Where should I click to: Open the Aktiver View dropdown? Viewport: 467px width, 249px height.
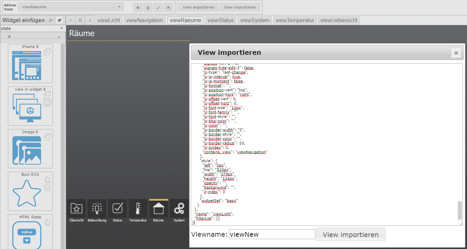click(71, 7)
